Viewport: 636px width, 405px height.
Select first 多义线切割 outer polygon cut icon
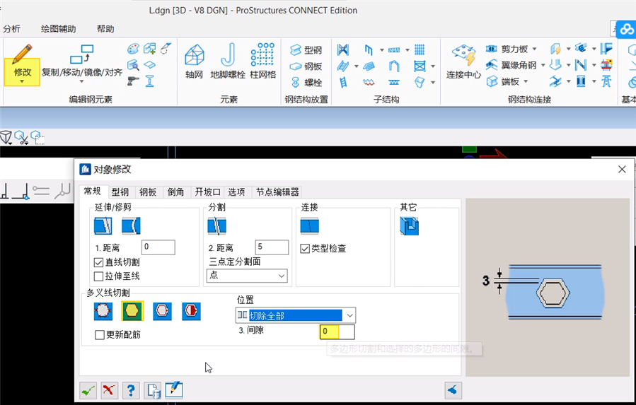coord(103,311)
